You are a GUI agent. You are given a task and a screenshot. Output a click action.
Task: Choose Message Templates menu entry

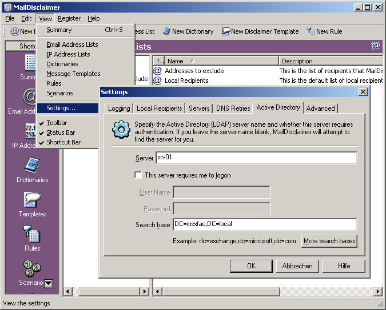(85, 74)
